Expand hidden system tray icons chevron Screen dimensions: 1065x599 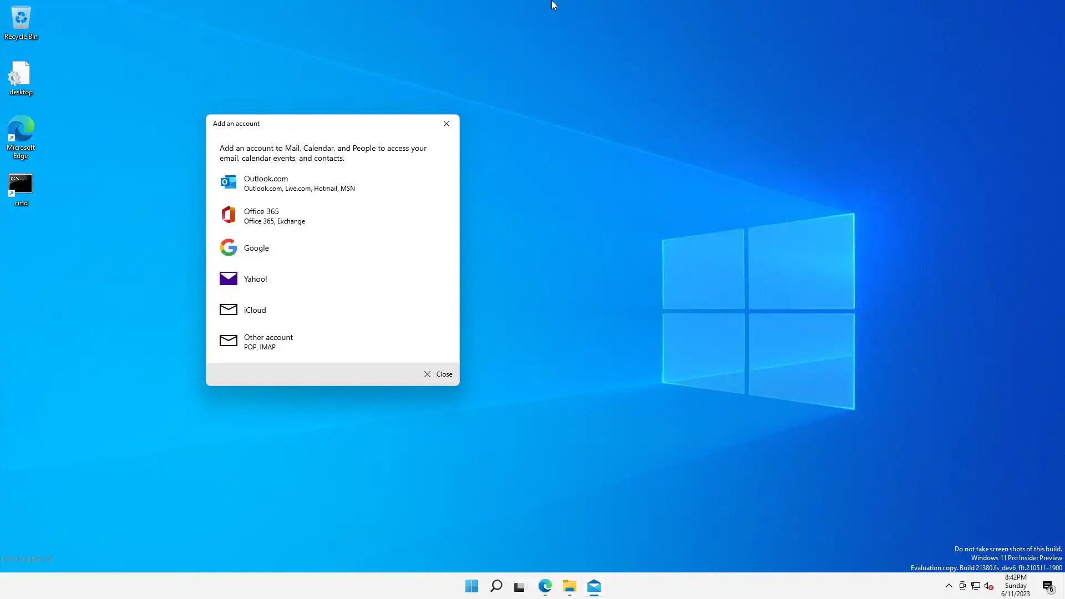(x=949, y=586)
